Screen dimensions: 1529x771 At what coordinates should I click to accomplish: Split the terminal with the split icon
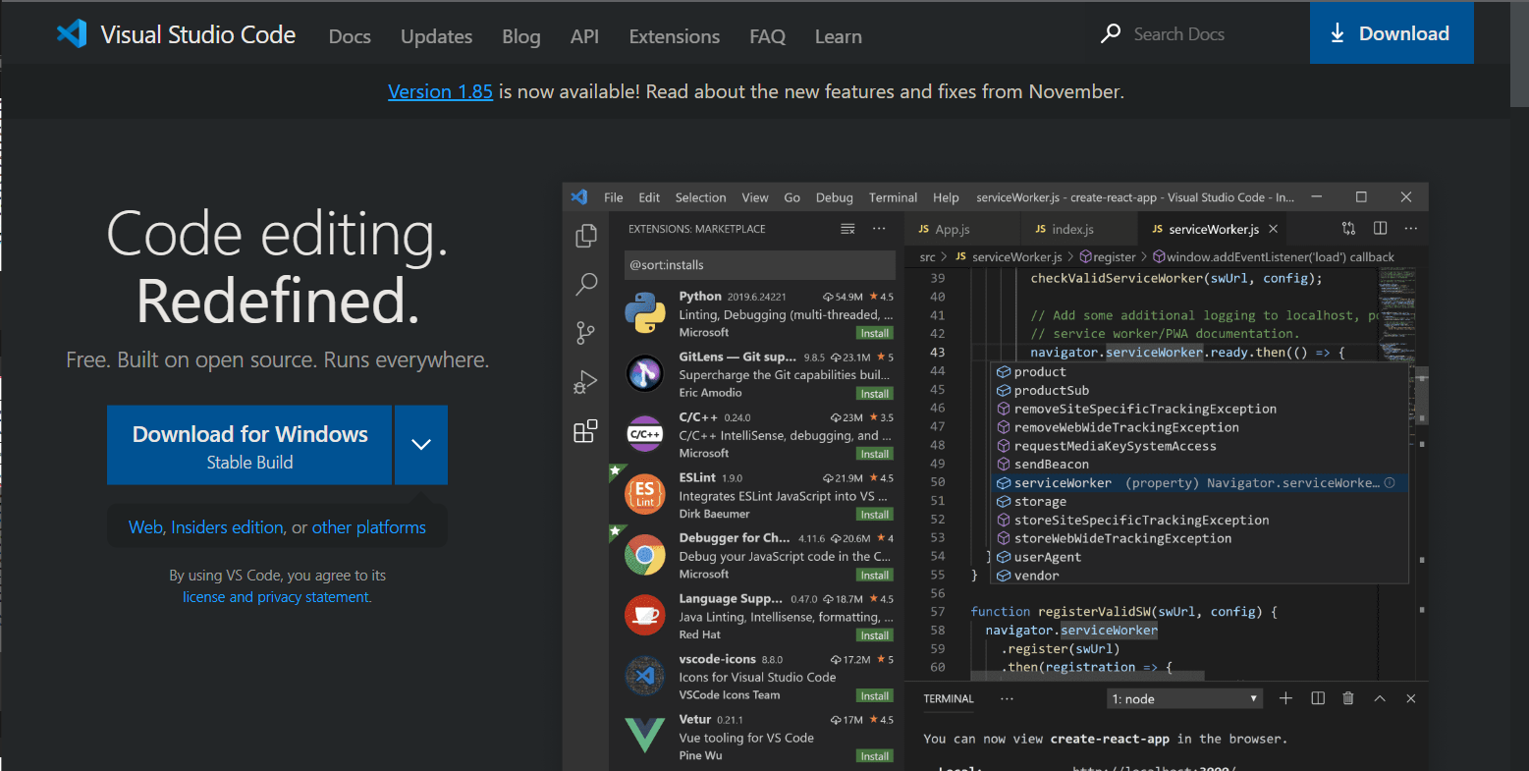pos(1318,698)
